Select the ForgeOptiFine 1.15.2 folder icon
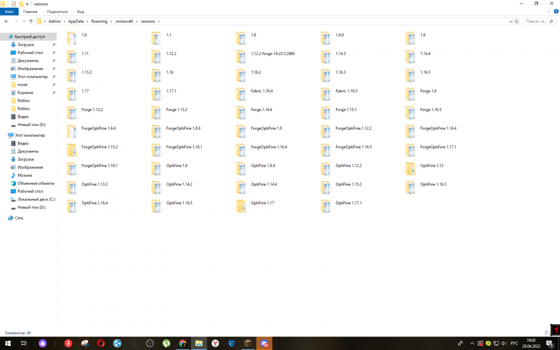 click(72, 150)
